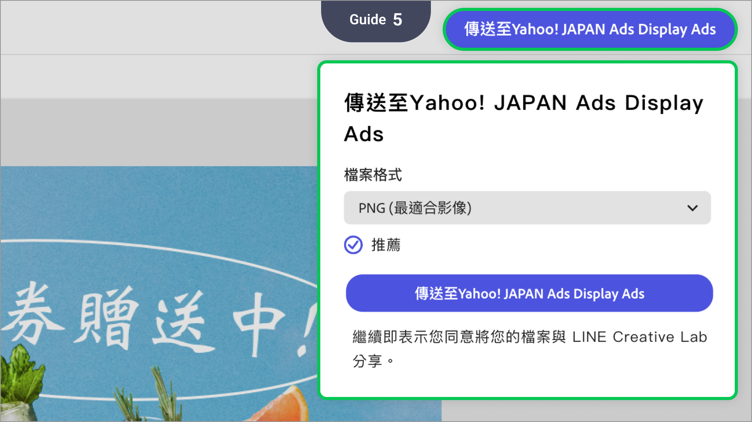752x422 pixels.
Task: Click the dark Guide 5 badge
Action: (376, 20)
